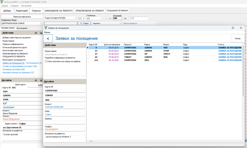
Task: Click the Брой карти 173 field
Action: point(35,85)
